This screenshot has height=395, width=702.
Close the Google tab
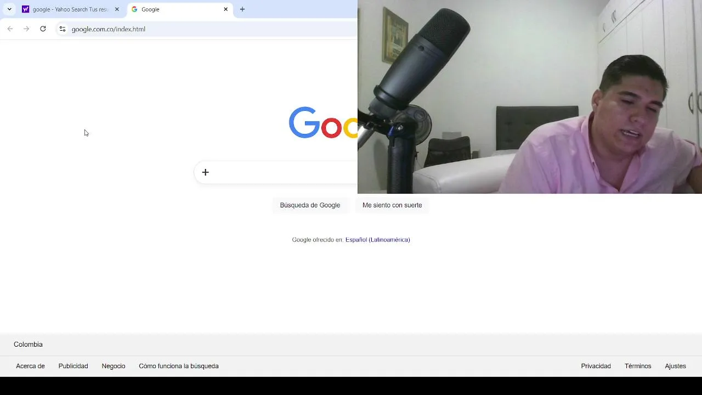pyautogui.click(x=225, y=9)
